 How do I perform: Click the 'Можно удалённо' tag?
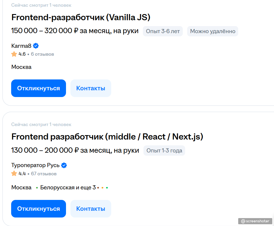click(213, 31)
